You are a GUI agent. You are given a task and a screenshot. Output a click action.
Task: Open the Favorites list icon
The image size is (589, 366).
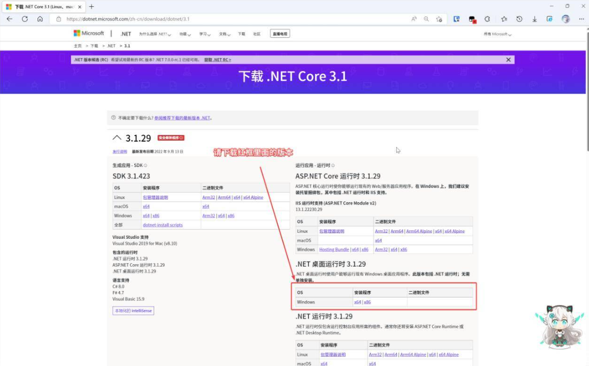click(504, 19)
